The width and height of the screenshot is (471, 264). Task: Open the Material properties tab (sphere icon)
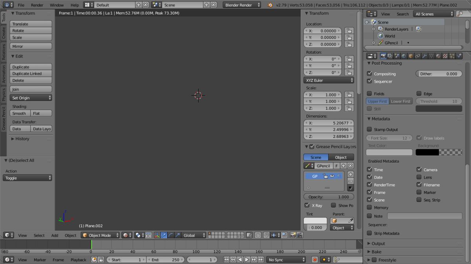coord(438,56)
